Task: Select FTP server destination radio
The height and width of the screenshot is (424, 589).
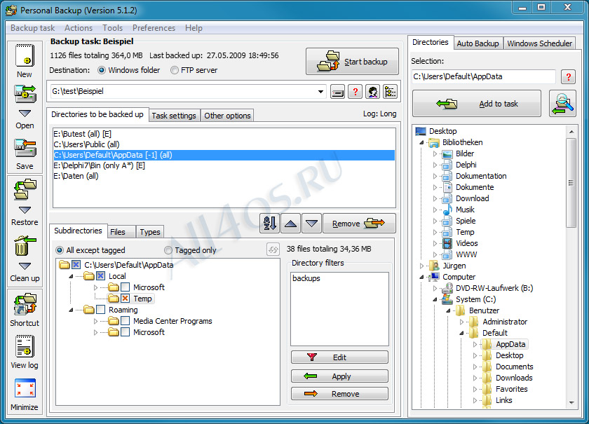Action: point(175,70)
